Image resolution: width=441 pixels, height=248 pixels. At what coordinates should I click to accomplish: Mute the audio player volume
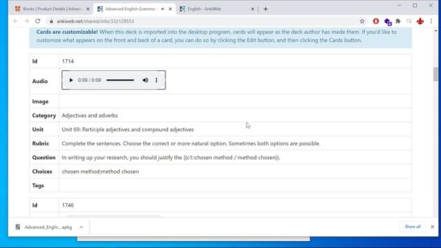pyautogui.click(x=145, y=80)
